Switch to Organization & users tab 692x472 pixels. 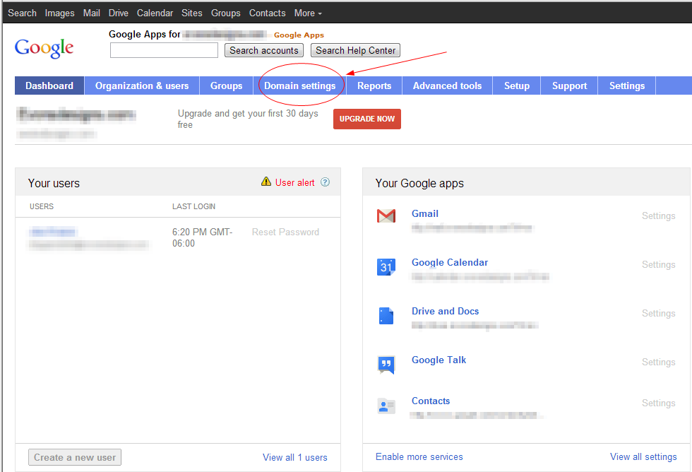click(142, 85)
